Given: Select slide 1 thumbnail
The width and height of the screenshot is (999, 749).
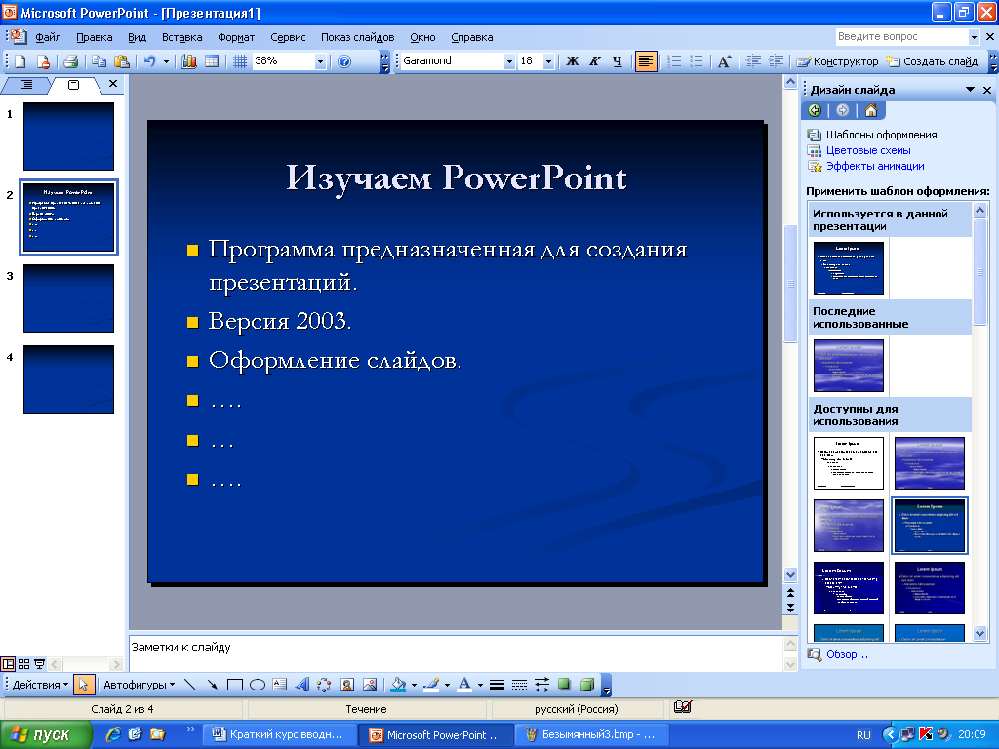Looking at the screenshot, I should click(69, 137).
